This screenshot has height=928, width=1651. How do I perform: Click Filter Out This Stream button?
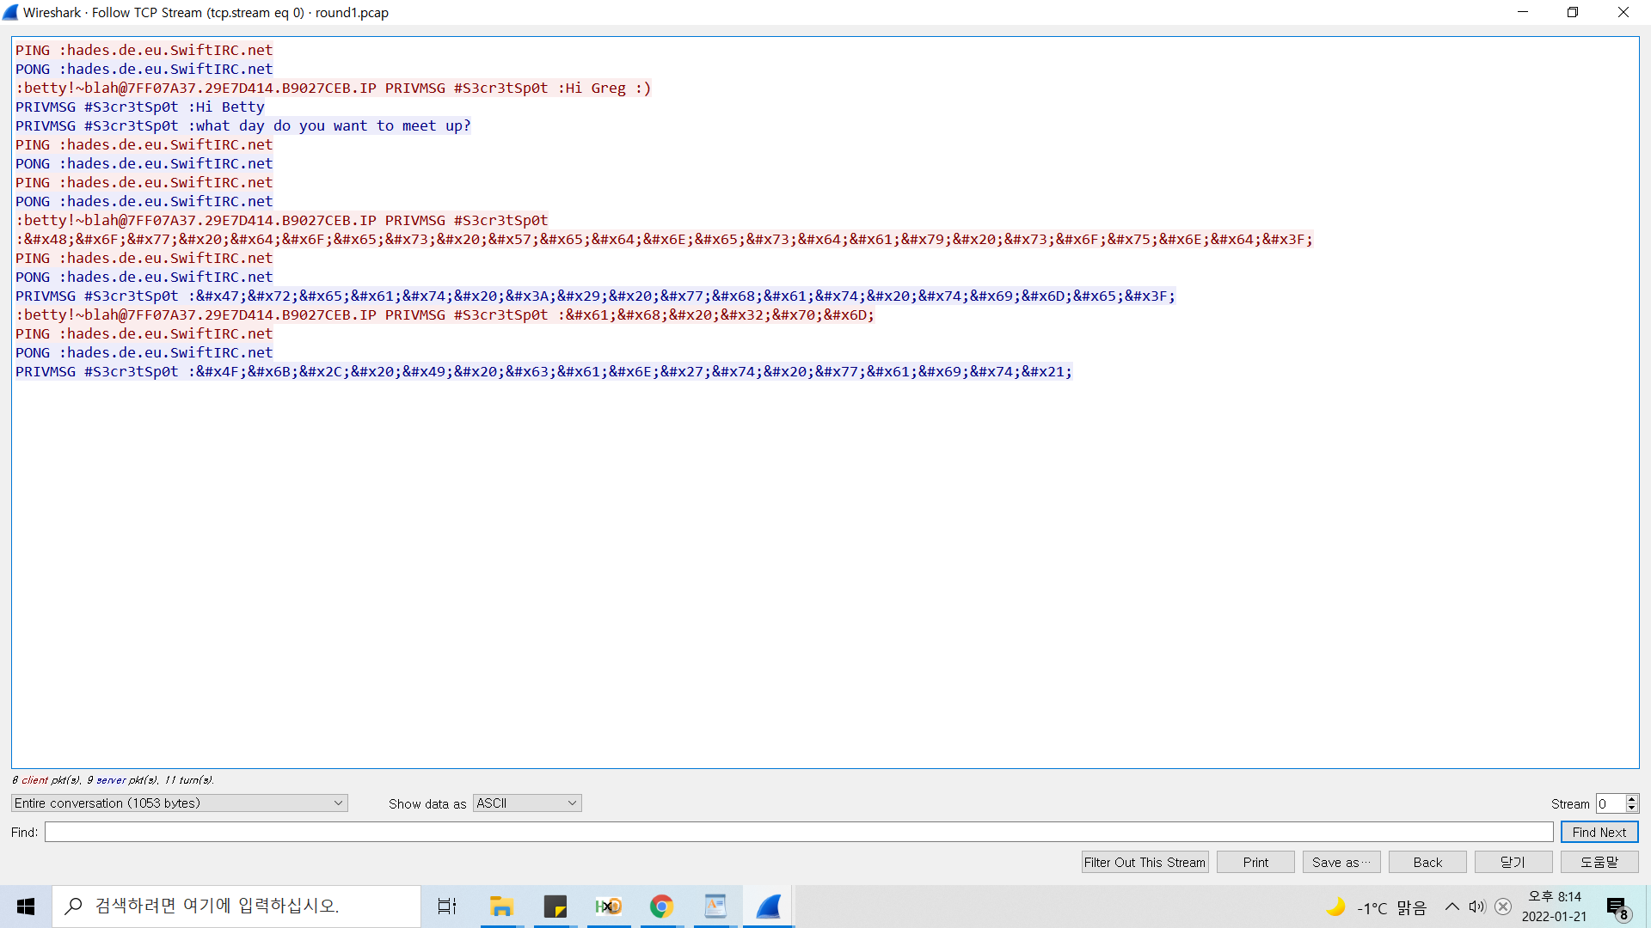[x=1145, y=862]
